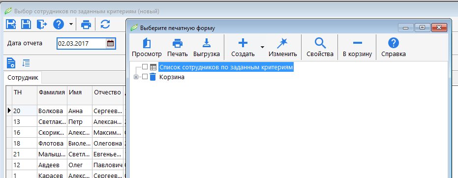The width and height of the screenshot is (458, 178).
Task: Expand the Корзина tree node
Action: point(136,77)
